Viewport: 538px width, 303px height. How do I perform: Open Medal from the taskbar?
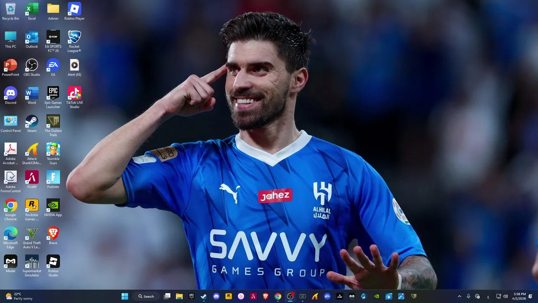coord(352,296)
